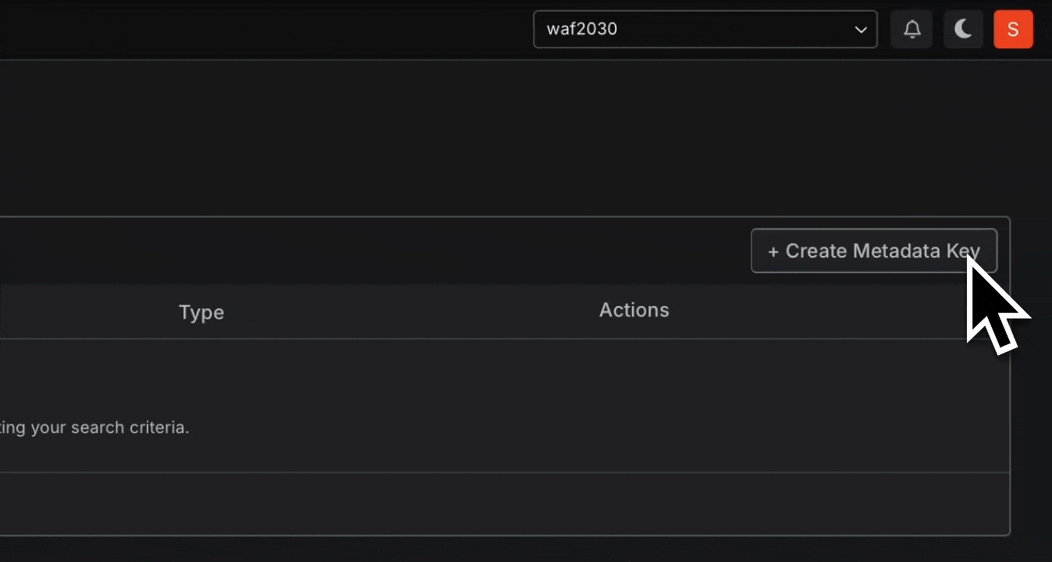This screenshot has width=1052, height=562.
Task: Click the plus icon on Create Metadata Key
Action: (x=773, y=251)
